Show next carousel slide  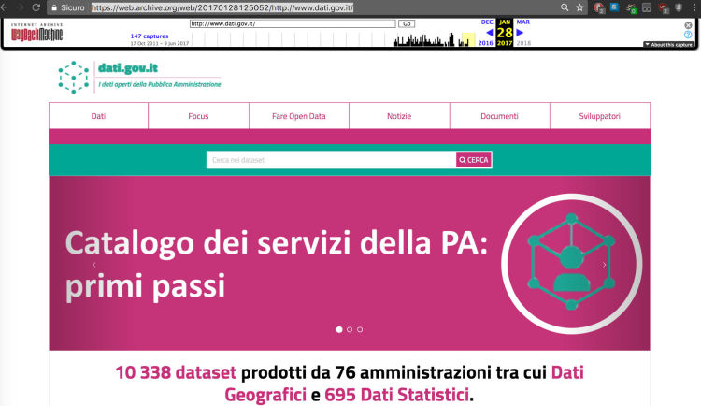pyautogui.click(x=604, y=265)
